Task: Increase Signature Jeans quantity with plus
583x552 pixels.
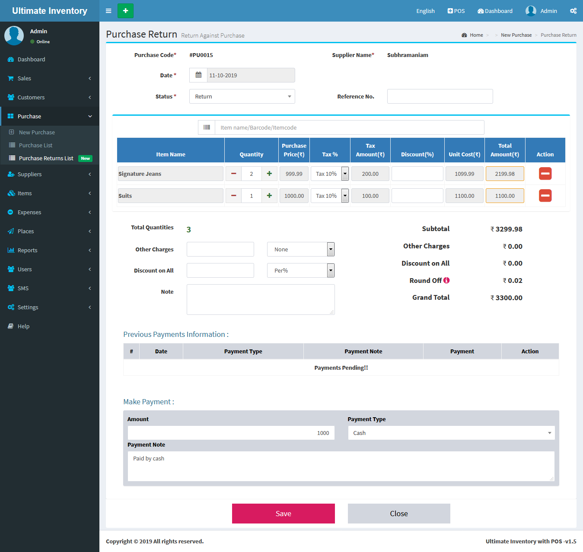Action: pos(269,174)
